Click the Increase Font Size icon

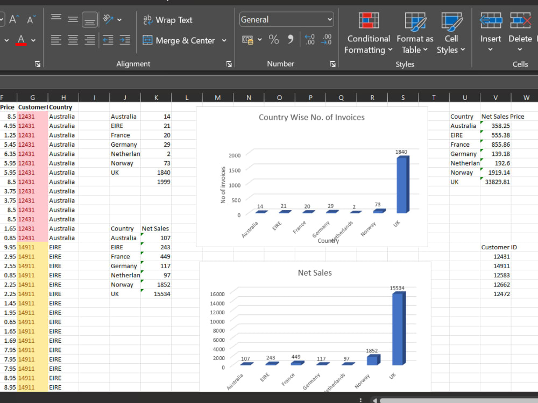[12, 19]
